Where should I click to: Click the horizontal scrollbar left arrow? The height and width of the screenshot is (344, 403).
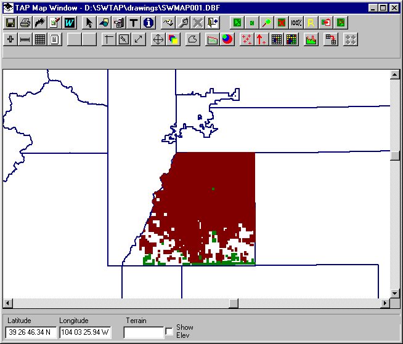click(8, 303)
